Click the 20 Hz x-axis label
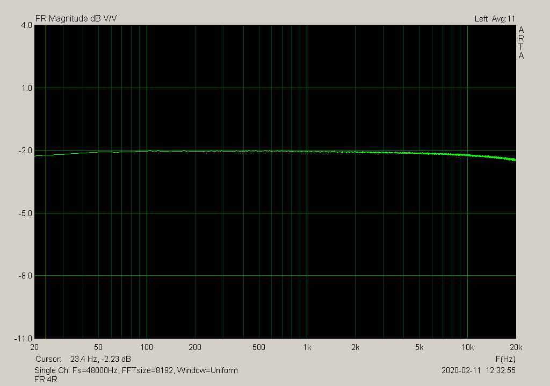 click(x=34, y=347)
